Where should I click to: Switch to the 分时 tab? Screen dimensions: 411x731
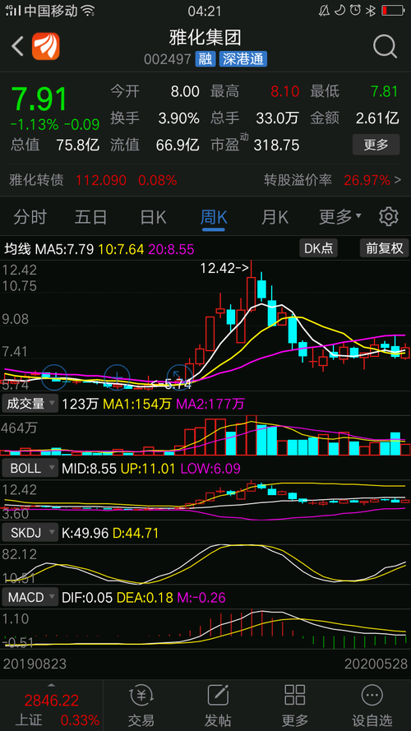pos(30,217)
